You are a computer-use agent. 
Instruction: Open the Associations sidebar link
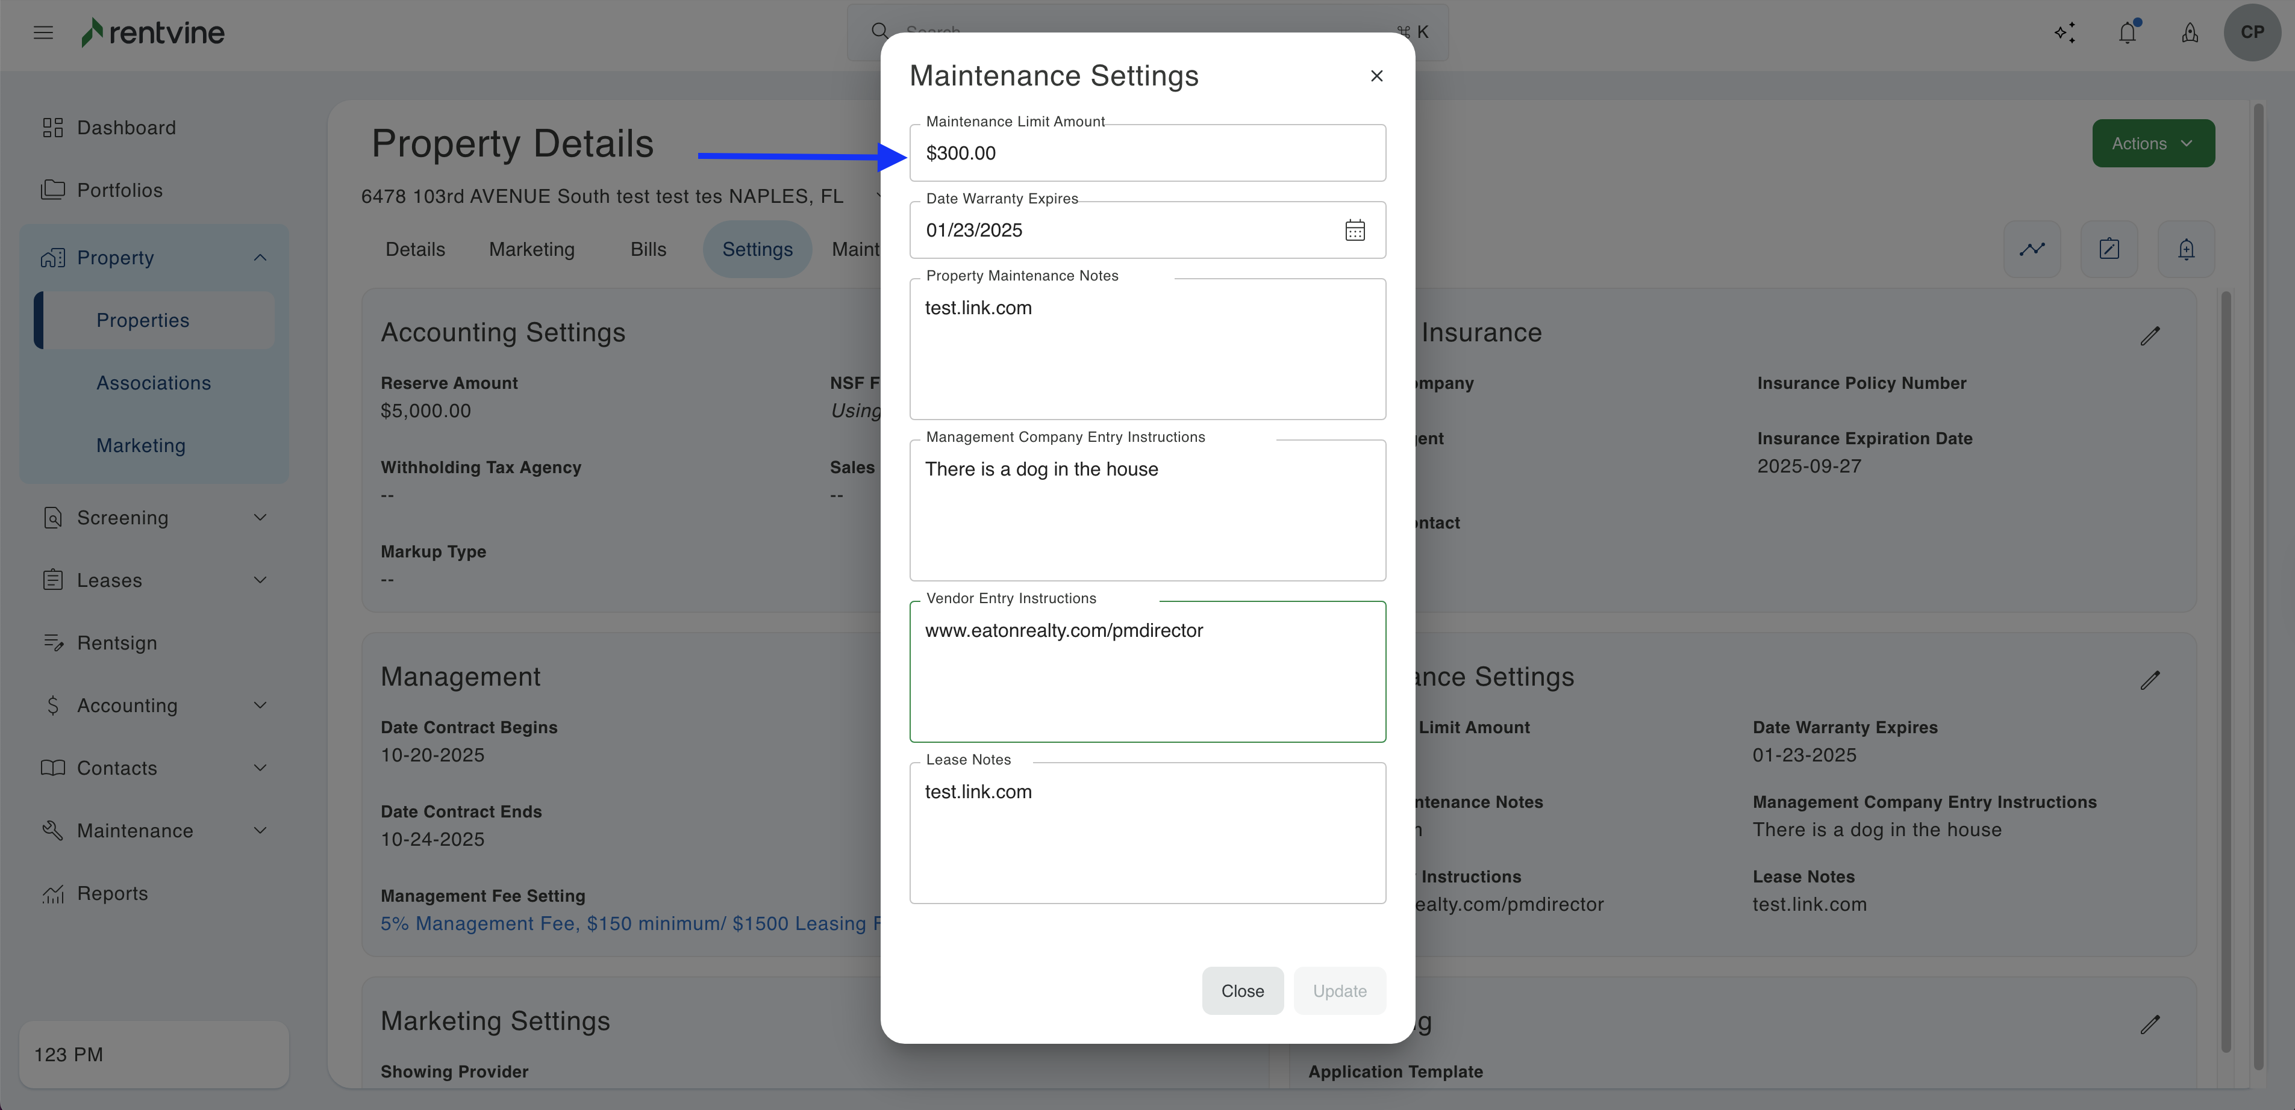click(153, 383)
